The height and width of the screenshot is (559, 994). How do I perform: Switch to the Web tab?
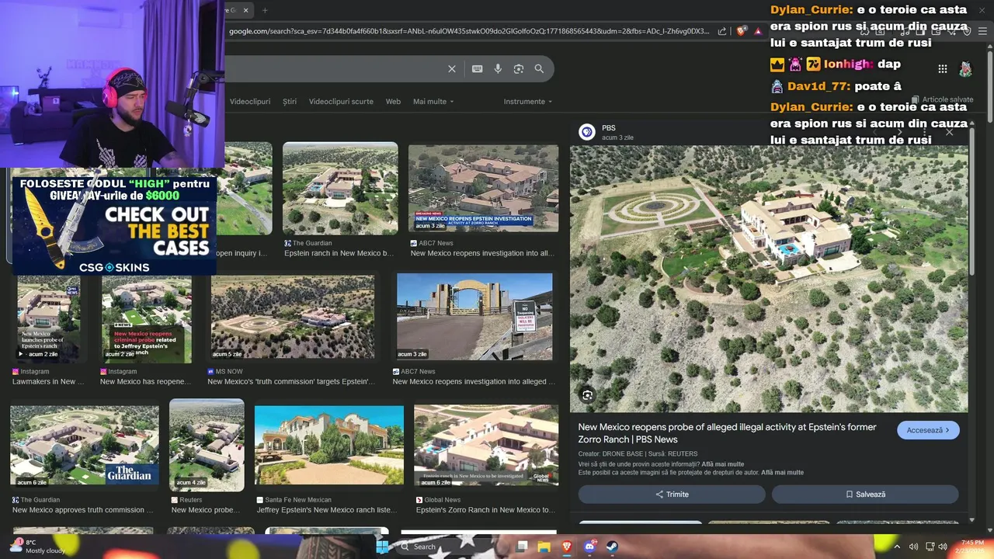[x=393, y=102]
